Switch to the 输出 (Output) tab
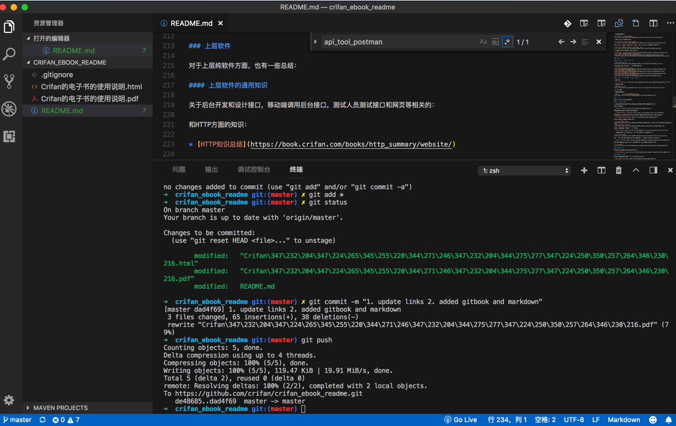 coord(211,170)
